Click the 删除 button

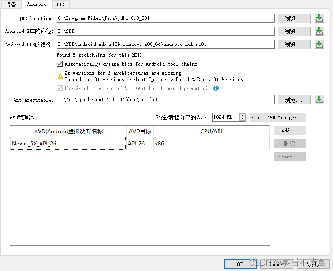point(290,144)
